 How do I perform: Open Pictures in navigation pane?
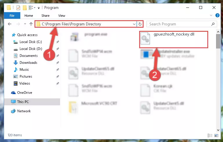click(x=26, y=76)
